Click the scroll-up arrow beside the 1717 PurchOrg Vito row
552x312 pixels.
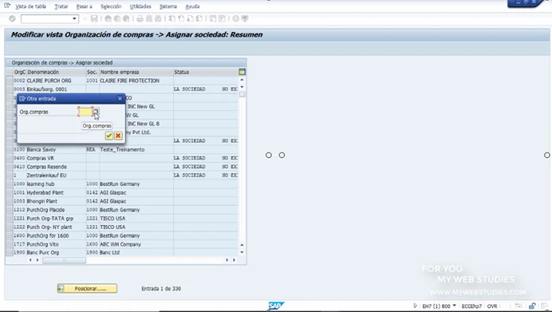(x=242, y=245)
